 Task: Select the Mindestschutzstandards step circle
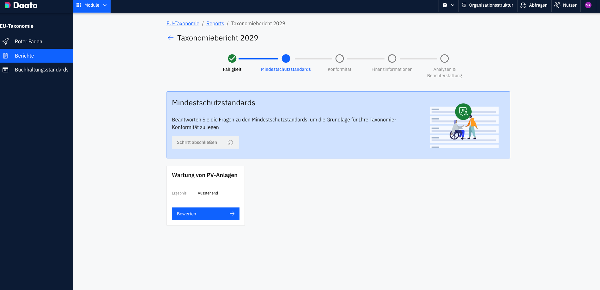[286, 59]
